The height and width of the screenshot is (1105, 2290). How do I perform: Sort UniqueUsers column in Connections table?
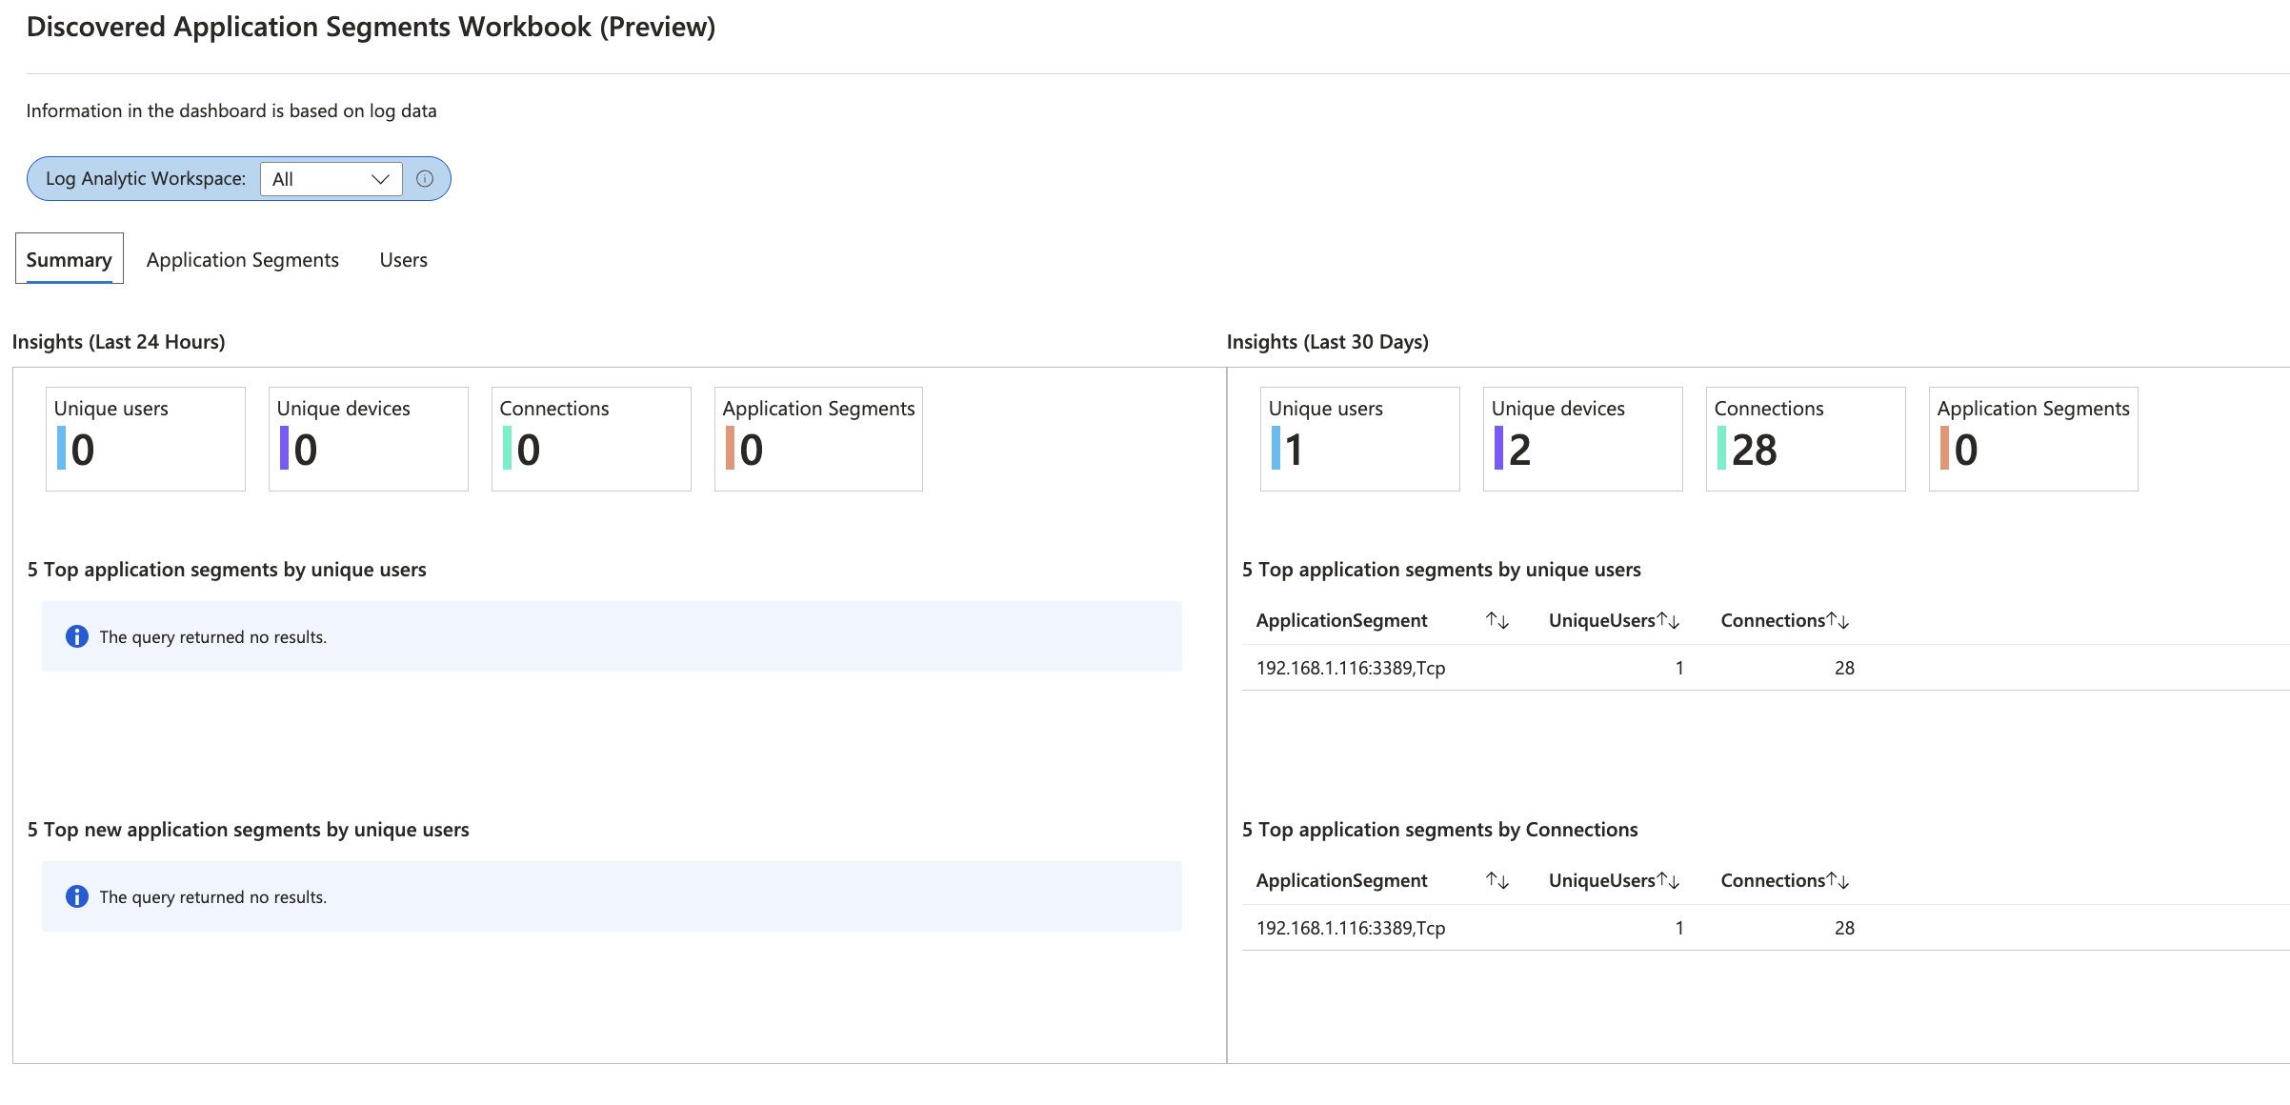(x=1667, y=881)
